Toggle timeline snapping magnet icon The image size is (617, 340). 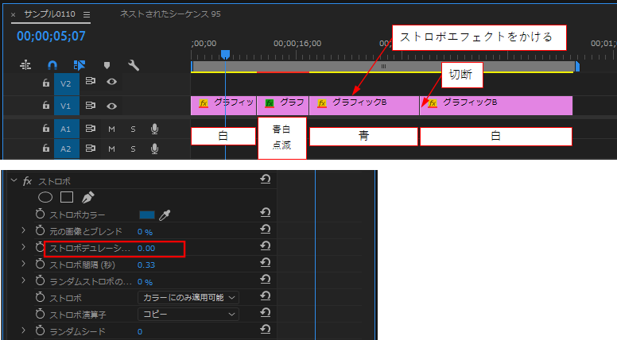click(52, 65)
